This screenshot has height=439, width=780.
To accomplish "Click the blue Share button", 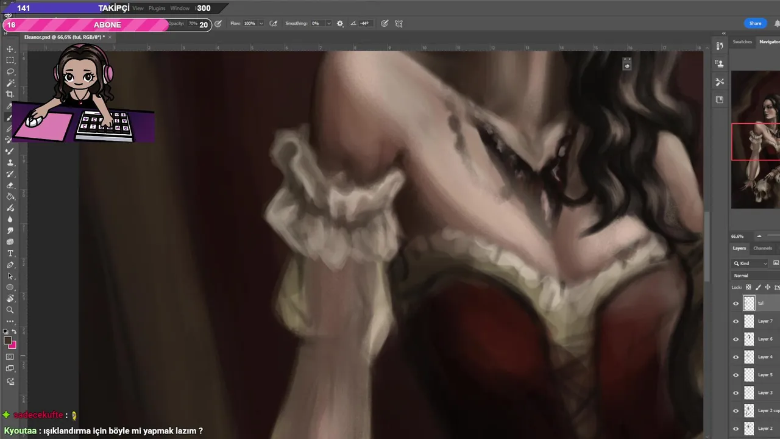I will (x=755, y=23).
